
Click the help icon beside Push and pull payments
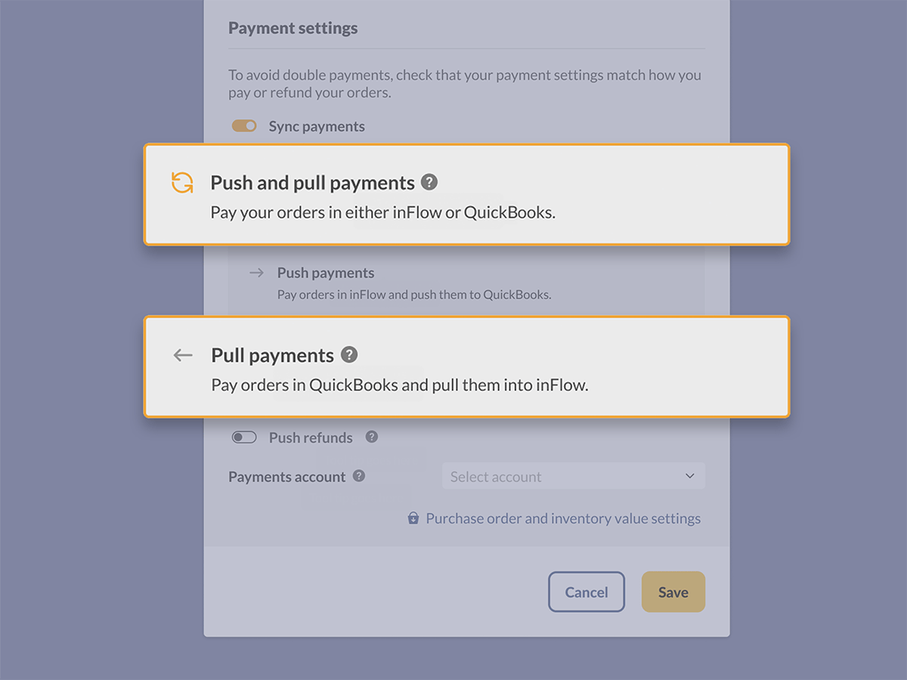pos(429,181)
